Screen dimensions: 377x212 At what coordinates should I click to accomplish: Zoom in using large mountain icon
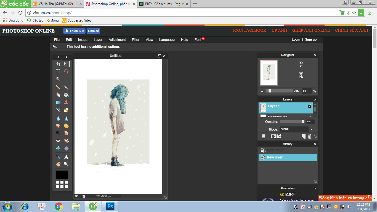coord(296,91)
